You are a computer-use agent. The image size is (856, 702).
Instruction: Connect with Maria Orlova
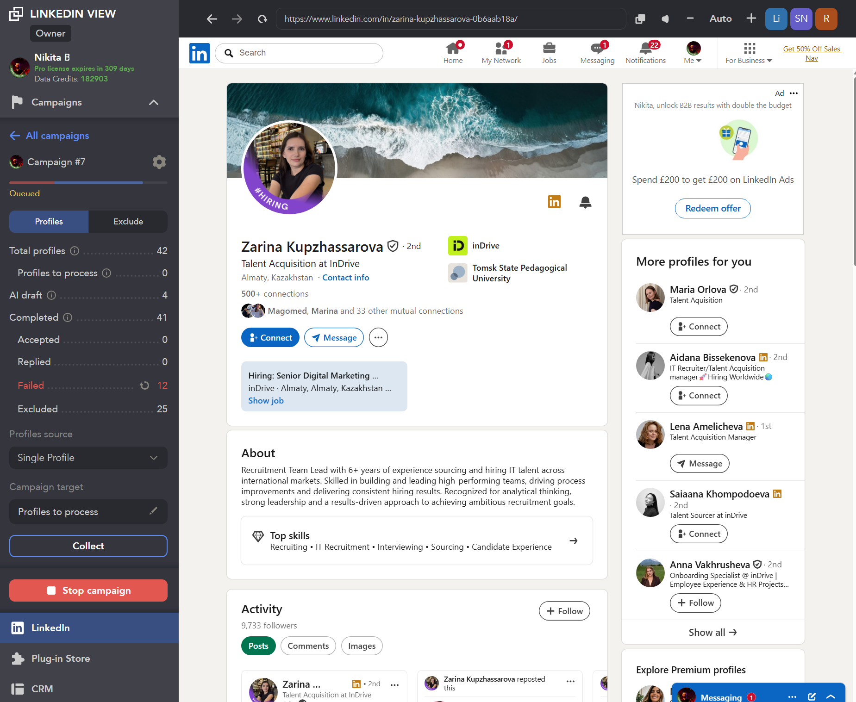point(699,327)
